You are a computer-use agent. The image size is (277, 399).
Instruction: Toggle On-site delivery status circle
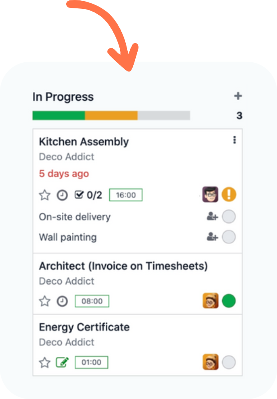click(x=229, y=217)
